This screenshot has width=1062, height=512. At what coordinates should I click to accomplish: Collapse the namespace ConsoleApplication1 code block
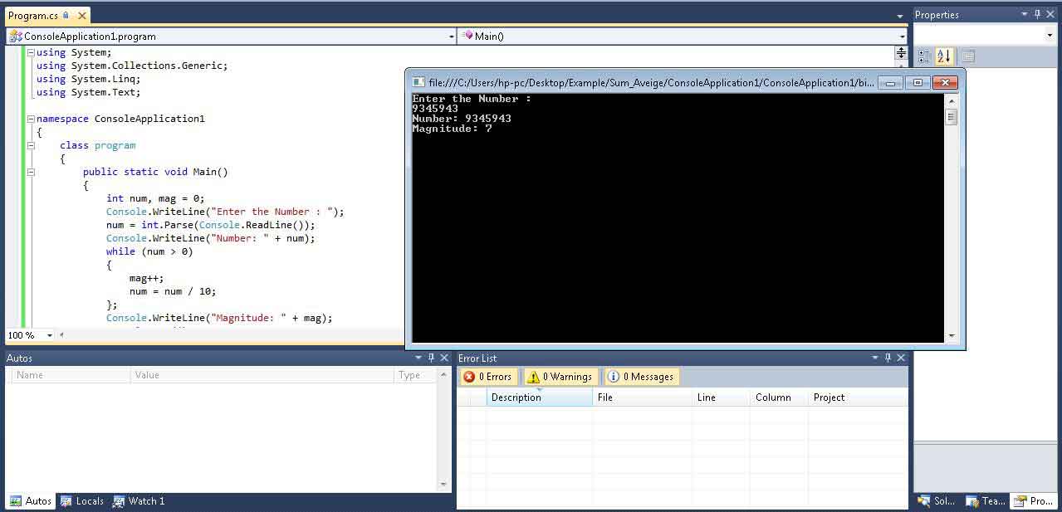tap(31, 119)
